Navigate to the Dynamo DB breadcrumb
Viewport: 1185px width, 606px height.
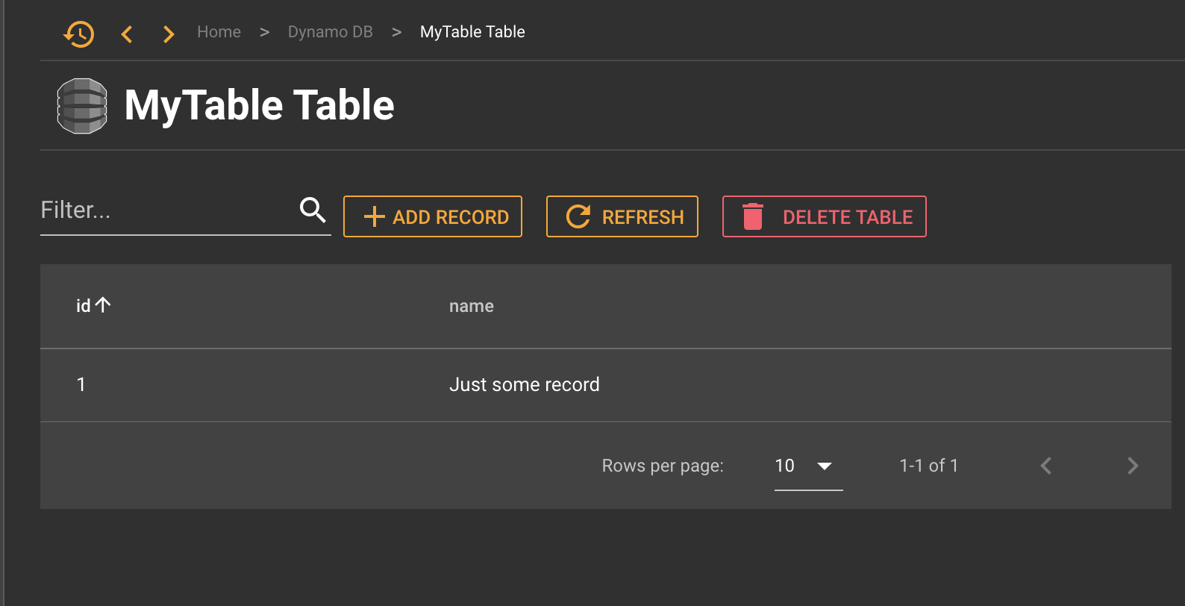(330, 32)
